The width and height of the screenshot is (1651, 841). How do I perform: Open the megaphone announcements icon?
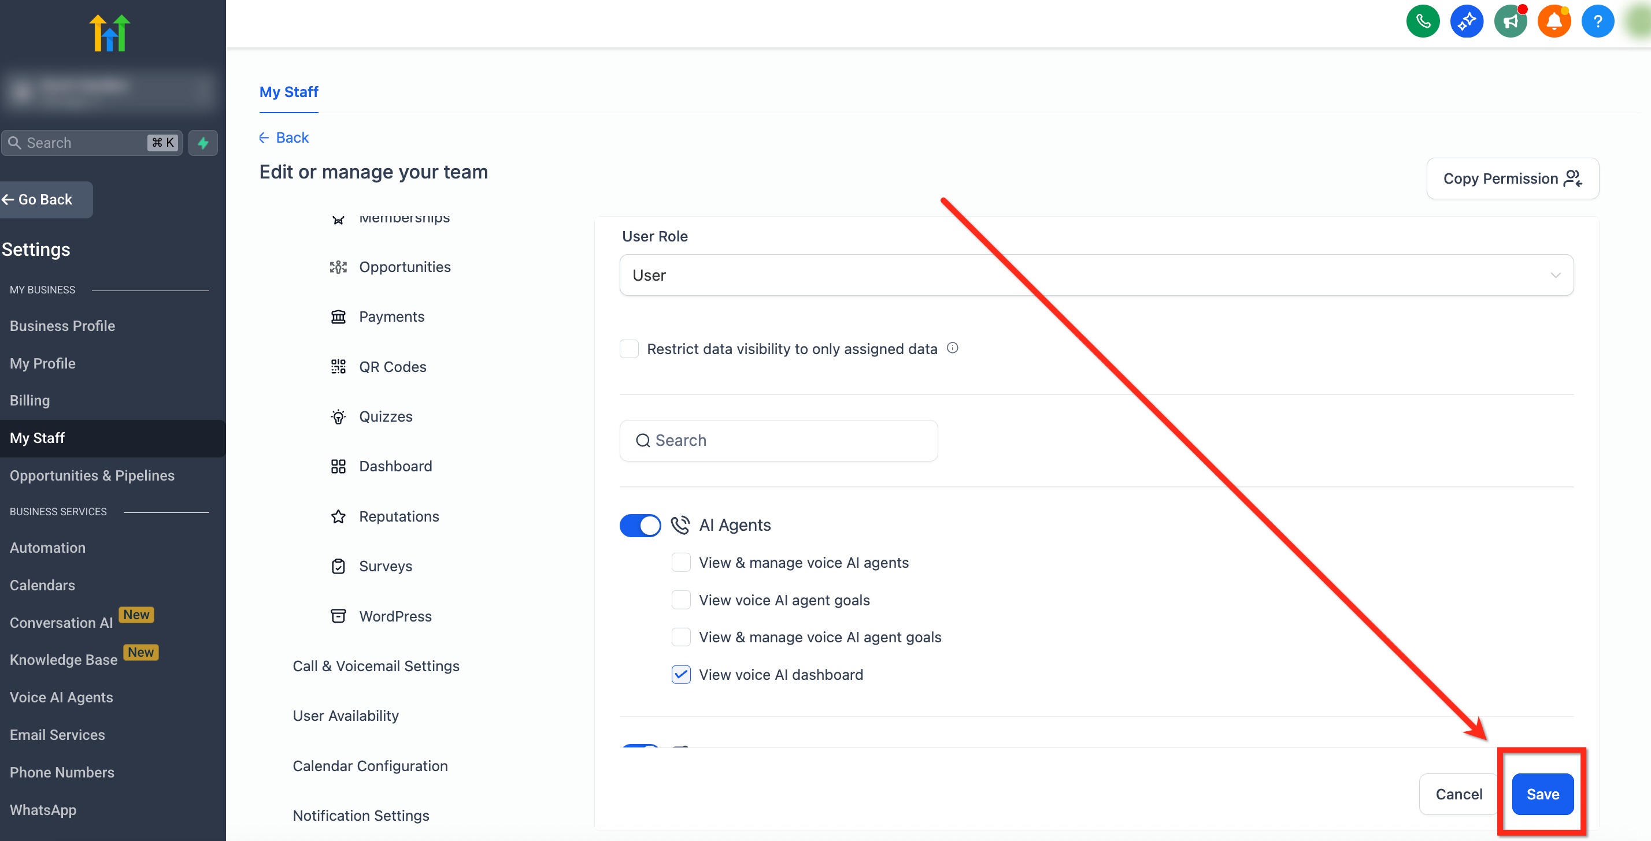tap(1510, 22)
